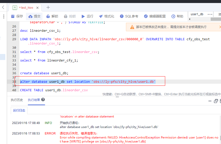
Task: Click the format brush icon
Action: (x=101, y=16)
